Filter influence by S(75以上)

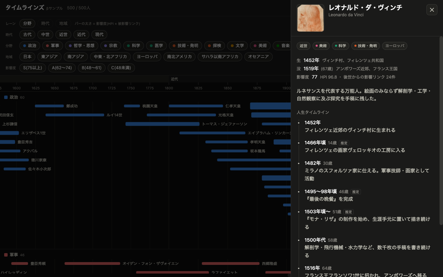pyautogui.click(x=33, y=68)
